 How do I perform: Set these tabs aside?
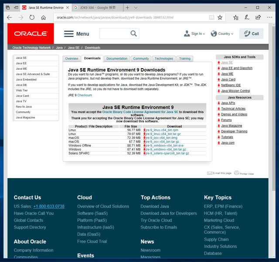coord(16,8)
